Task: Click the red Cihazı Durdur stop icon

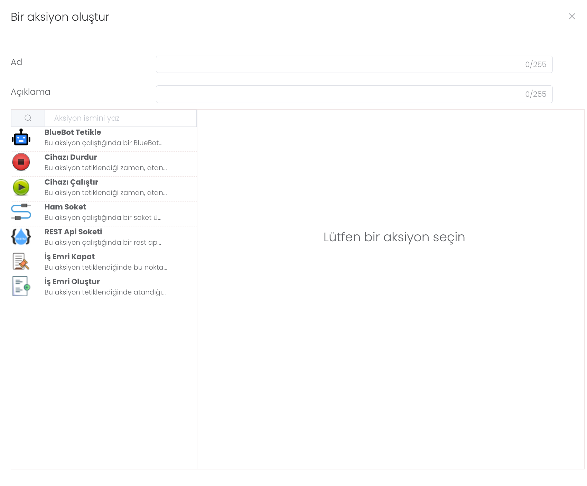Action: click(21, 162)
